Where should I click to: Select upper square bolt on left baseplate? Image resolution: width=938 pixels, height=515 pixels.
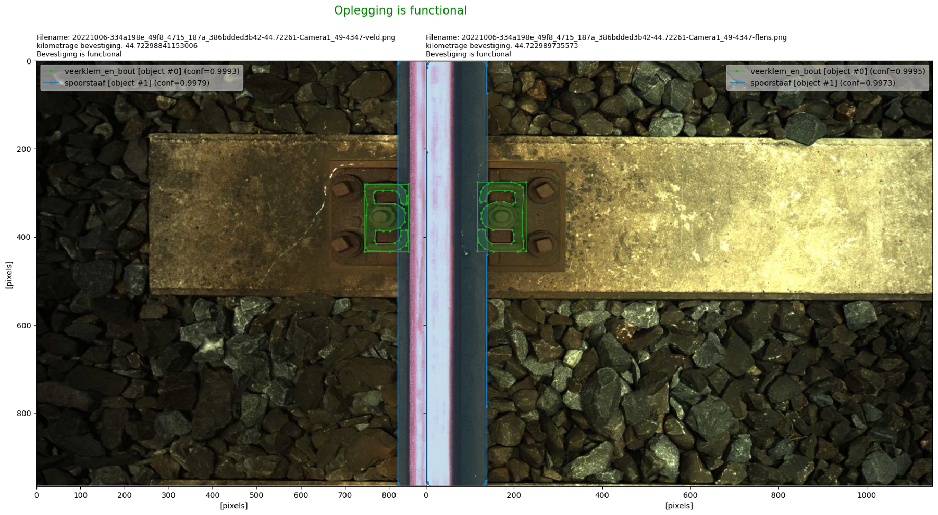(342, 189)
